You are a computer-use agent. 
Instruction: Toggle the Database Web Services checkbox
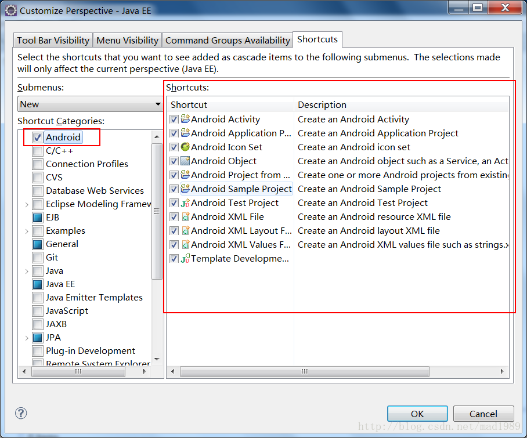(37, 190)
